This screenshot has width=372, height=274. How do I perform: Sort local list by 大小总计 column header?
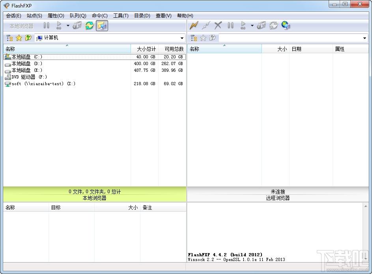point(146,49)
